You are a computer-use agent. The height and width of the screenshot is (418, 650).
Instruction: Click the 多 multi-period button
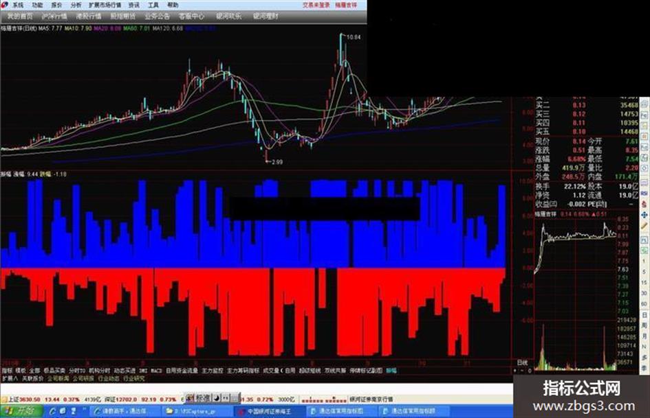pyautogui.click(x=644, y=357)
